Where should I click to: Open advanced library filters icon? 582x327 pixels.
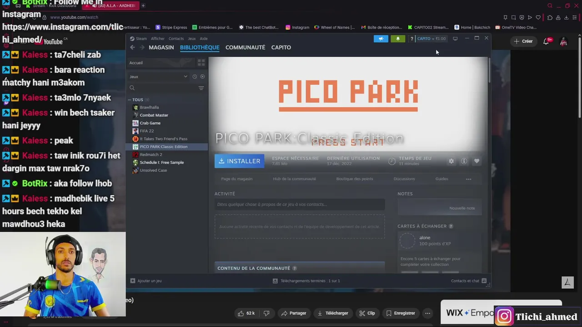point(201,88)
